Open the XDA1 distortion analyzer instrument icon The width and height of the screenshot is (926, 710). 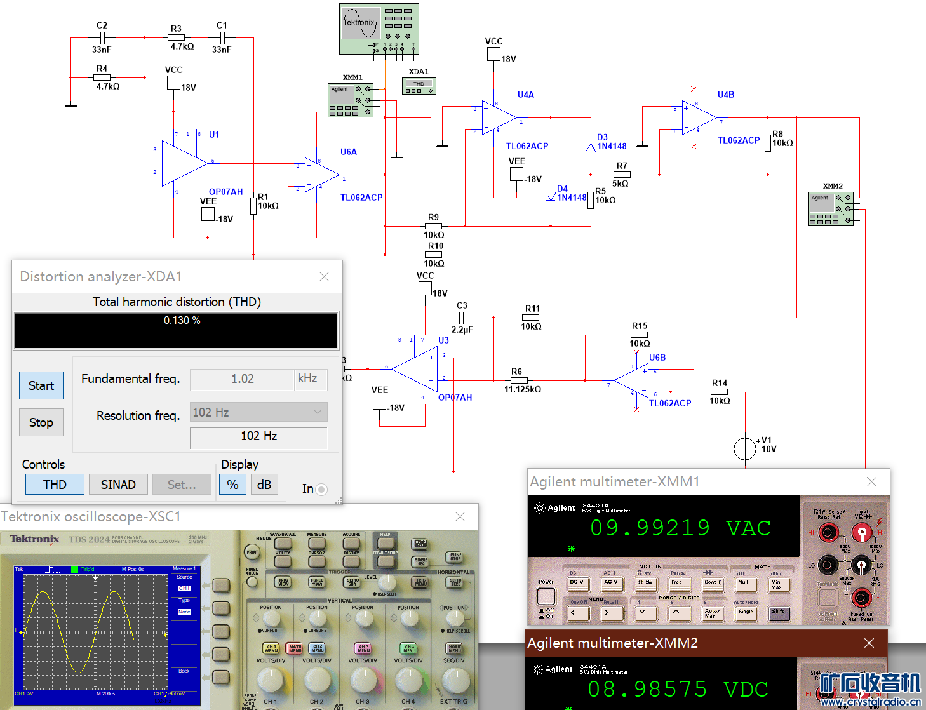pos(419,86)
